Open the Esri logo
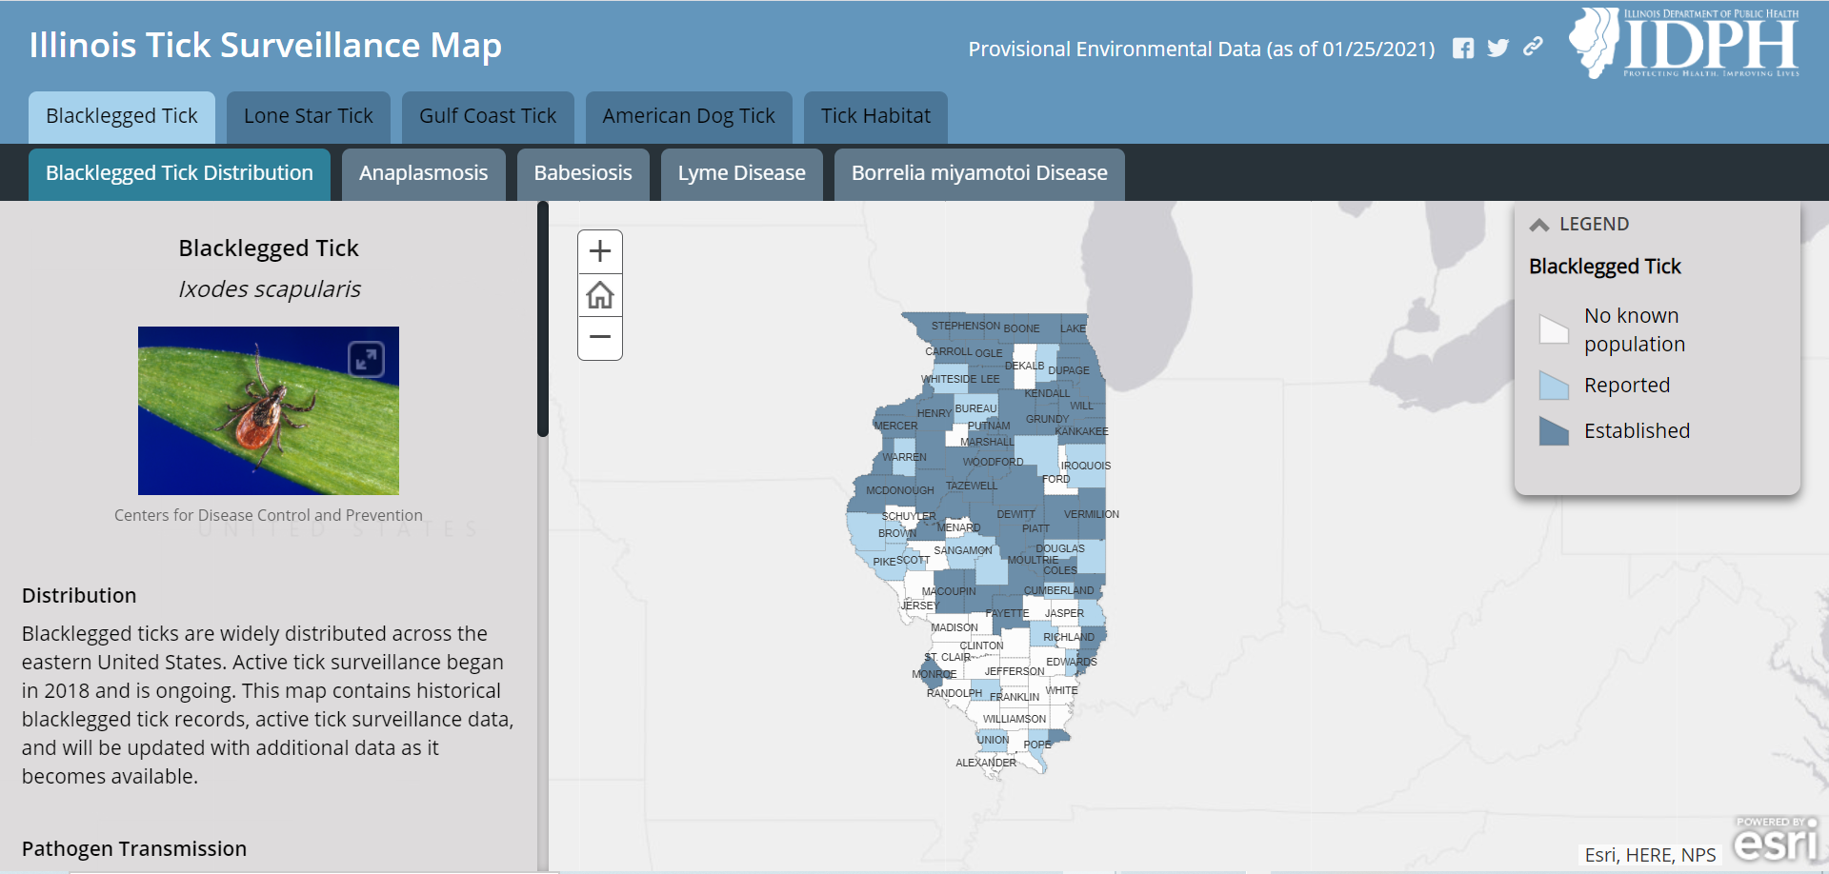1829x874 pixels. click(1777, 840)
